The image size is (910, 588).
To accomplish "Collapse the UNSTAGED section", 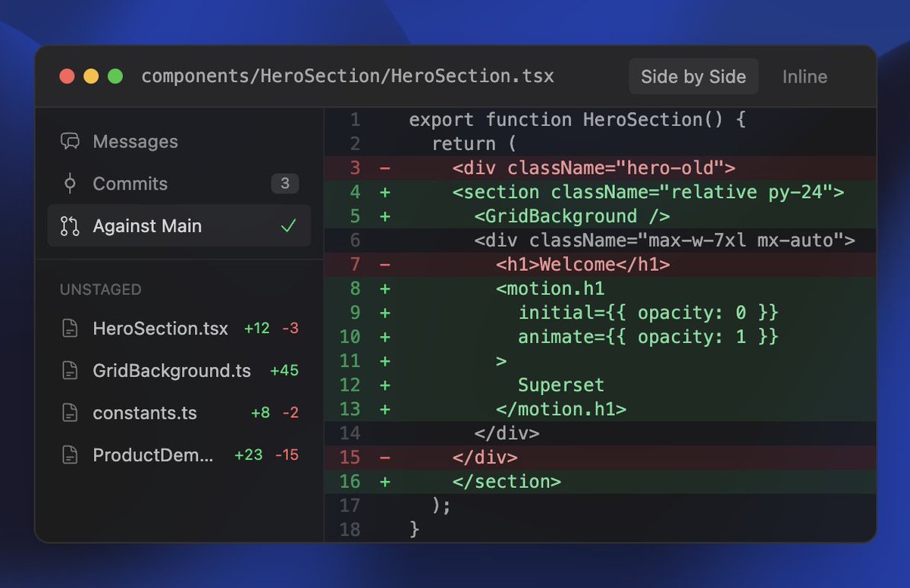I will point(101,289).
